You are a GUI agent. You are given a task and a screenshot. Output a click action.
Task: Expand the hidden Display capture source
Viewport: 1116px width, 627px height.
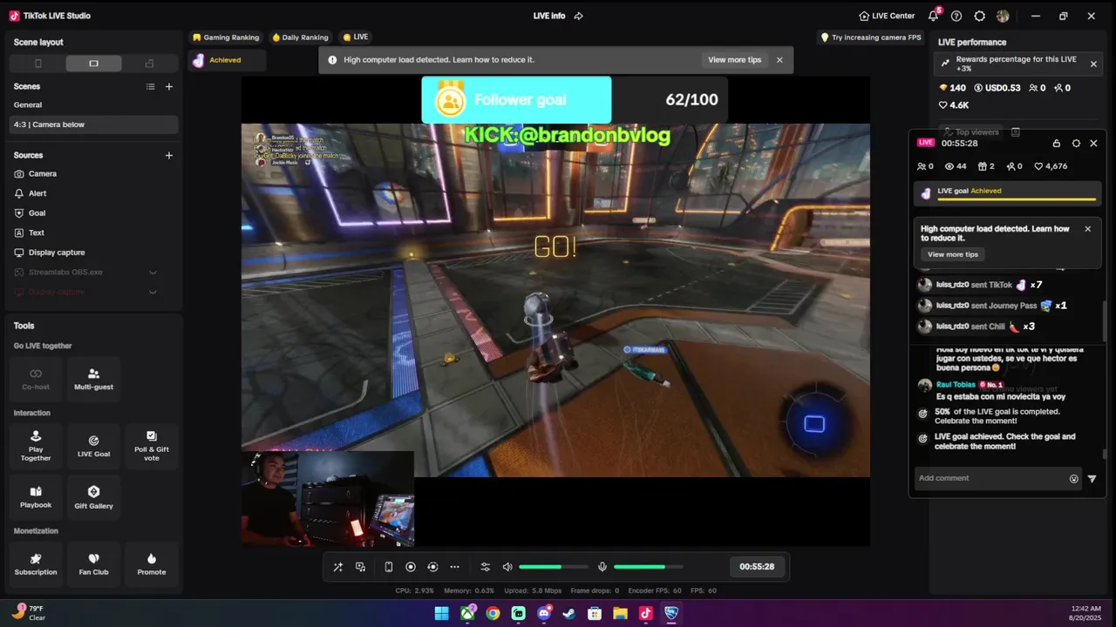pyautogui.click(x=153, y=292)
